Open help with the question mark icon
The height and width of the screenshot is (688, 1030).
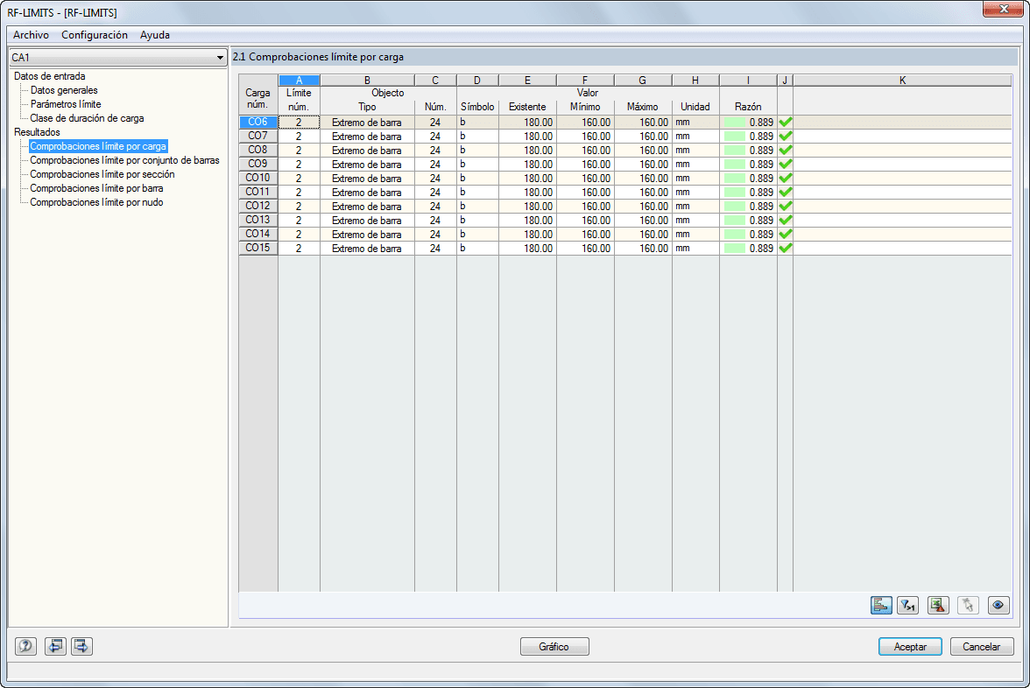pos(25,646)
